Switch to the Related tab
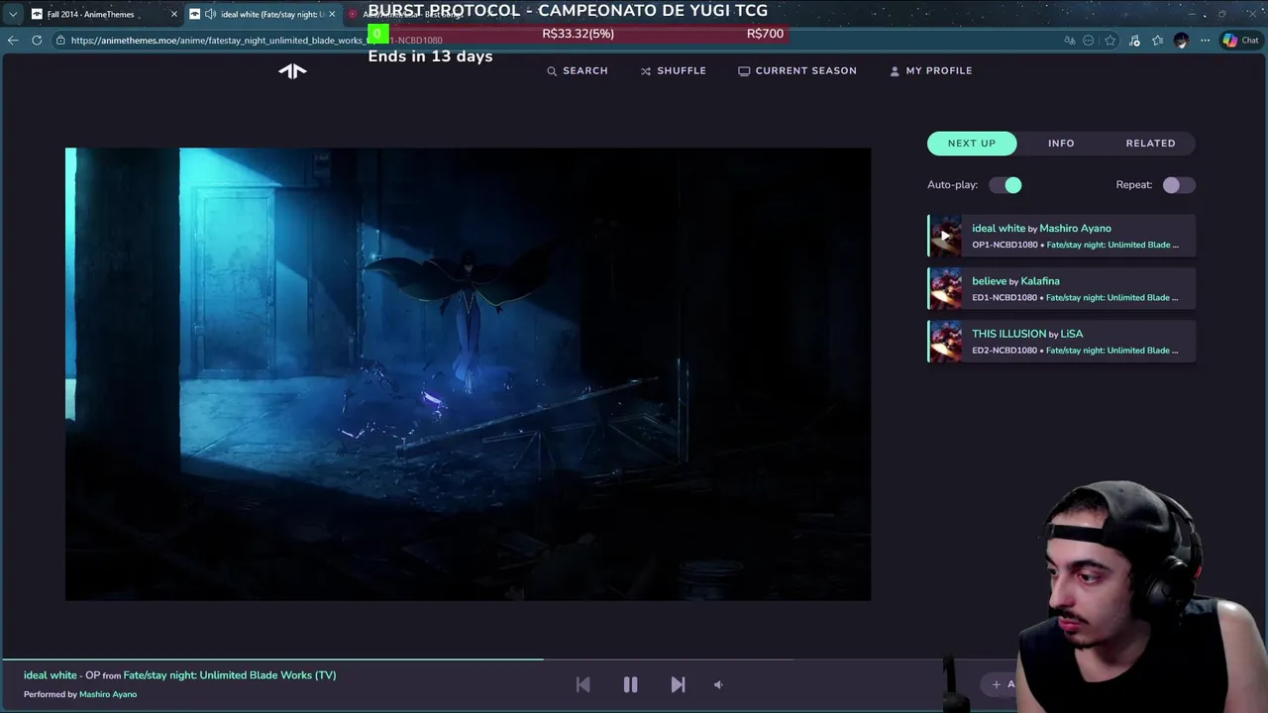The width and height of the screenshot is (1268, 713). pos(1150,143)
